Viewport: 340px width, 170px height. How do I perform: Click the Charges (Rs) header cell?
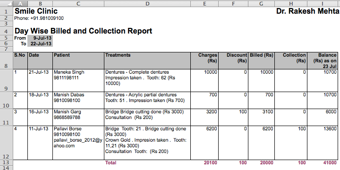point(204,61)
